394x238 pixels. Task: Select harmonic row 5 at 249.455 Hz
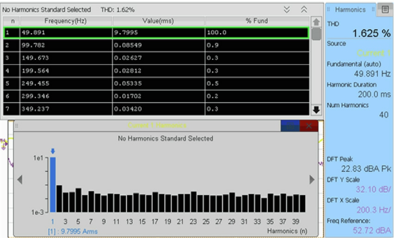click(x=156, y=84)
